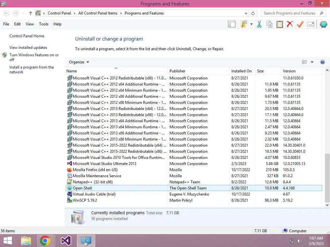Image resolution: width=330 pixels, height=247 pixels.
Task: Go to Control Panel Home
Action: pyautogui.click(x=27, y=36)
